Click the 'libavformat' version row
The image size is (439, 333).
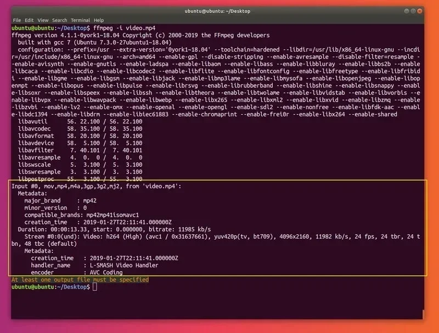(x=80, y=136)
